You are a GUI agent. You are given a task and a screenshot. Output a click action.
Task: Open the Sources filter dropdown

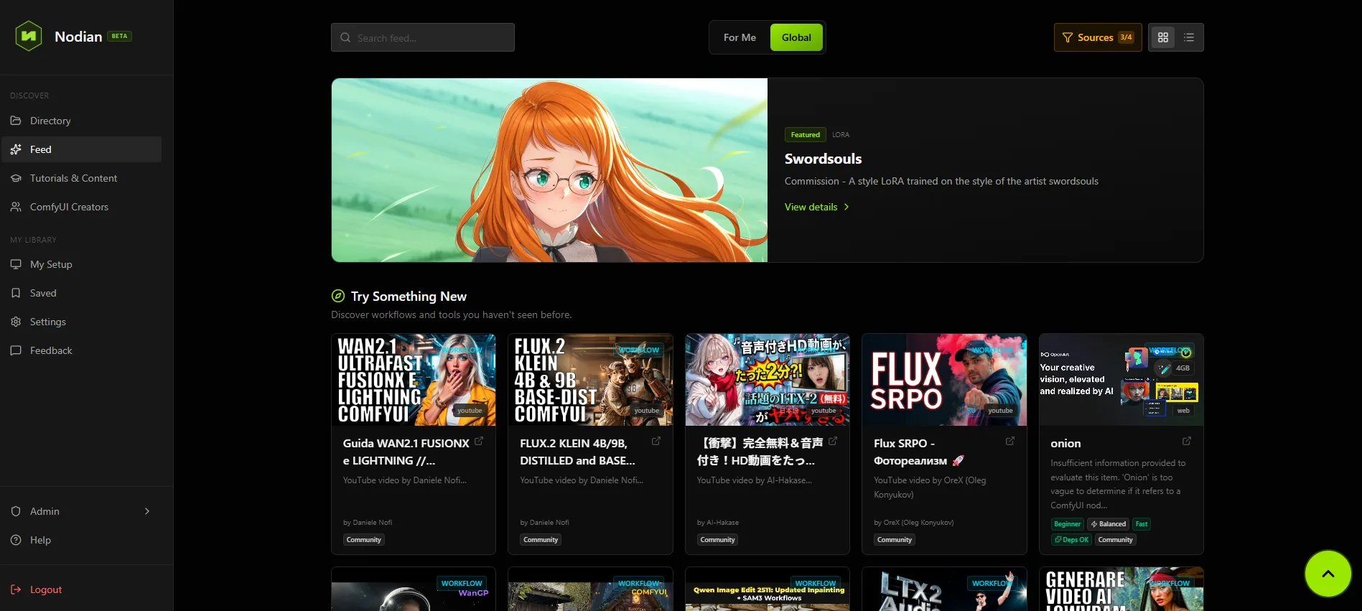(x=1098, y=37)
